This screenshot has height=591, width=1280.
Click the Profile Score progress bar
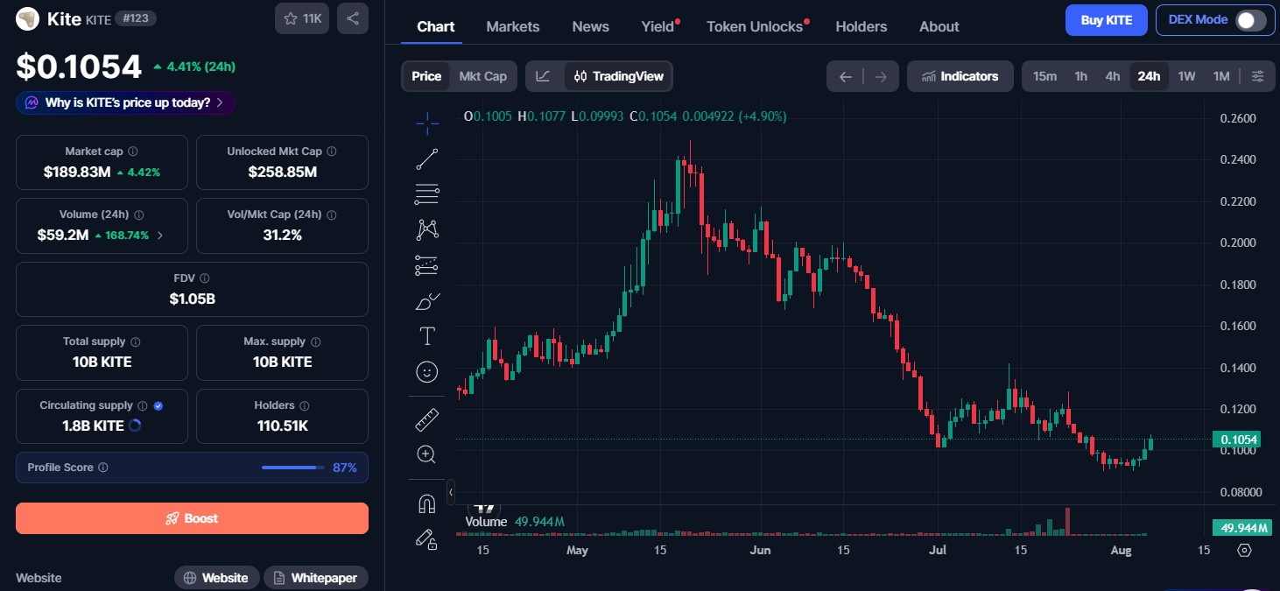(x=292, y=468)
